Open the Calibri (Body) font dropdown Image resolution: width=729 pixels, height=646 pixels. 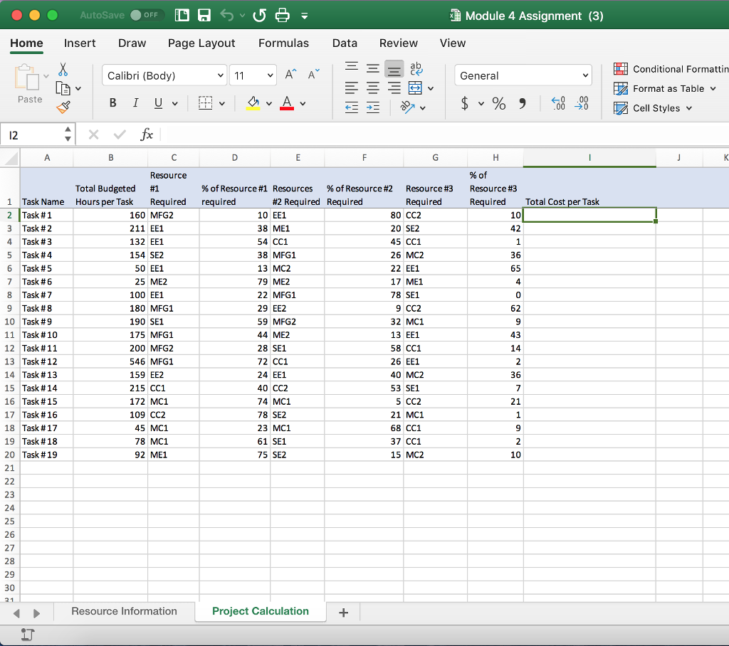[x=165, y=75]
